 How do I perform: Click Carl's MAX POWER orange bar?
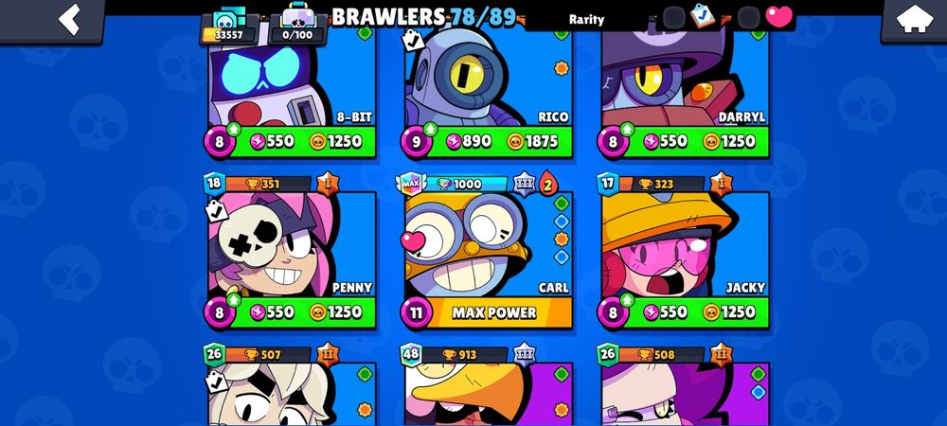point(496,312)
